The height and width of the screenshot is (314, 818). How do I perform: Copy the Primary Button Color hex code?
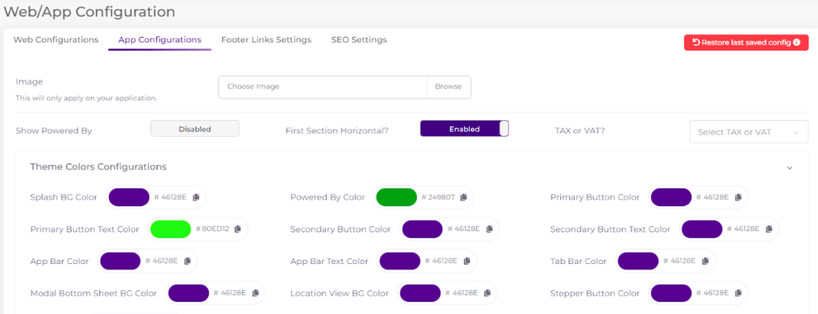click(x=738, y=197)
